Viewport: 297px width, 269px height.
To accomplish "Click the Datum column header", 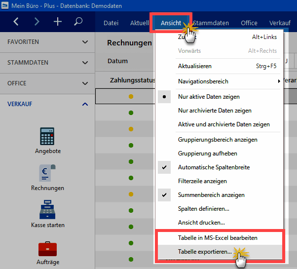I will point(117,61).
